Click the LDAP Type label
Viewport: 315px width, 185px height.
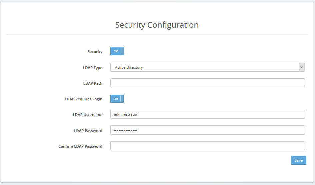pyautogui.click(x=93, y=68)
